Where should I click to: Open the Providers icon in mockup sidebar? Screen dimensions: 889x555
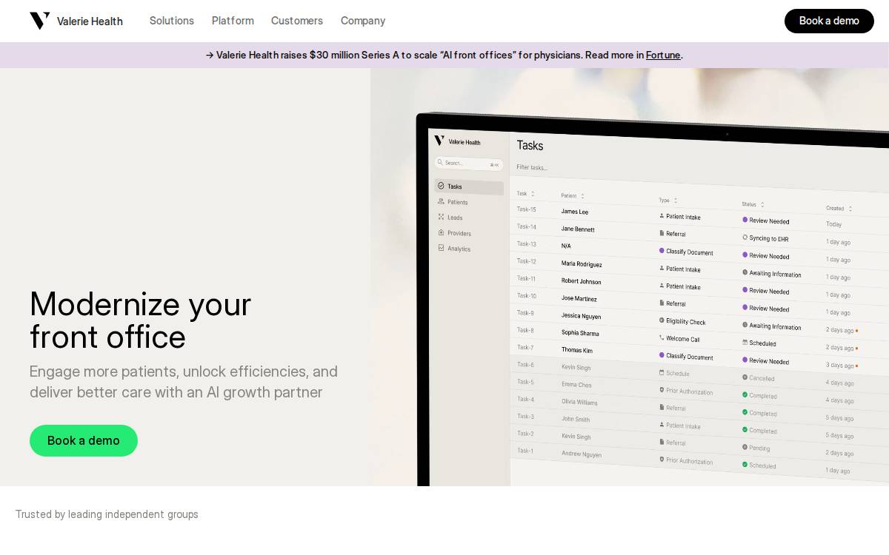pos(441,232)
